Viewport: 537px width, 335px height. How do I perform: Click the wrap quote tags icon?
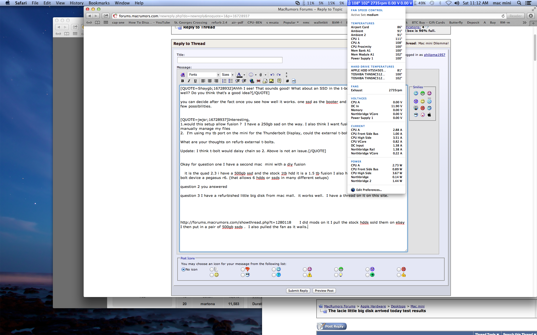279,81
